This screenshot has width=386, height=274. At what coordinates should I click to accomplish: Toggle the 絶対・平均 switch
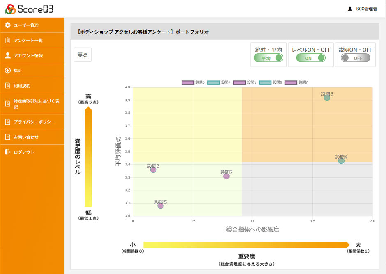pyautogui.click(x=269, y=58)
